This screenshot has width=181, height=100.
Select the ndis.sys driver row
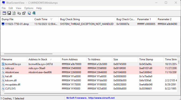(x=89, y=68)
